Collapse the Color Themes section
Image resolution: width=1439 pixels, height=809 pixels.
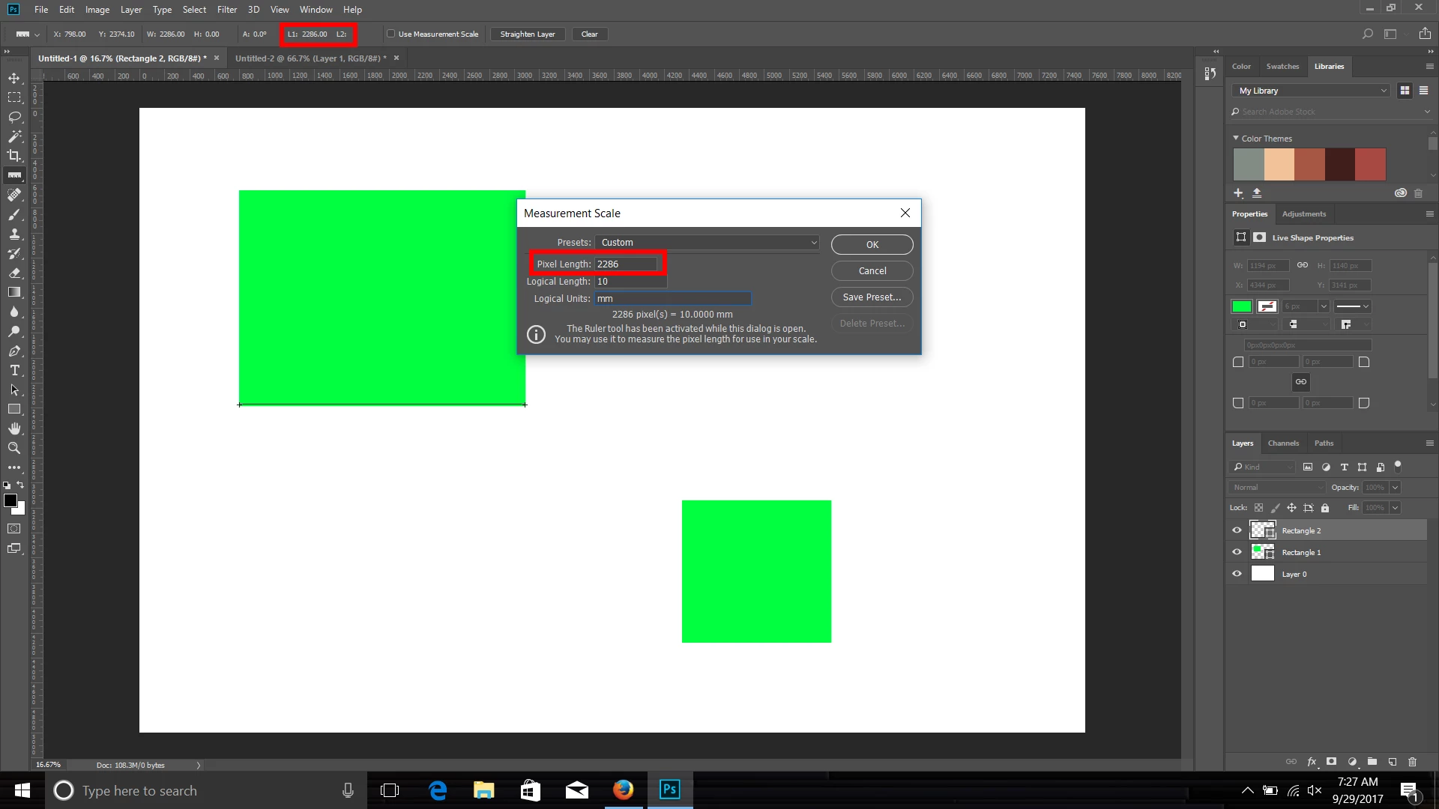pyautogui.click(x=1236, y=139)
